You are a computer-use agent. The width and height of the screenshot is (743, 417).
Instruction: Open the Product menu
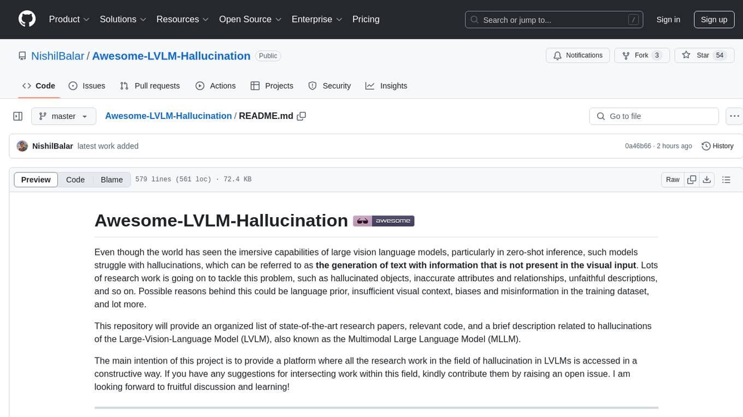click(x=69, y=19)
